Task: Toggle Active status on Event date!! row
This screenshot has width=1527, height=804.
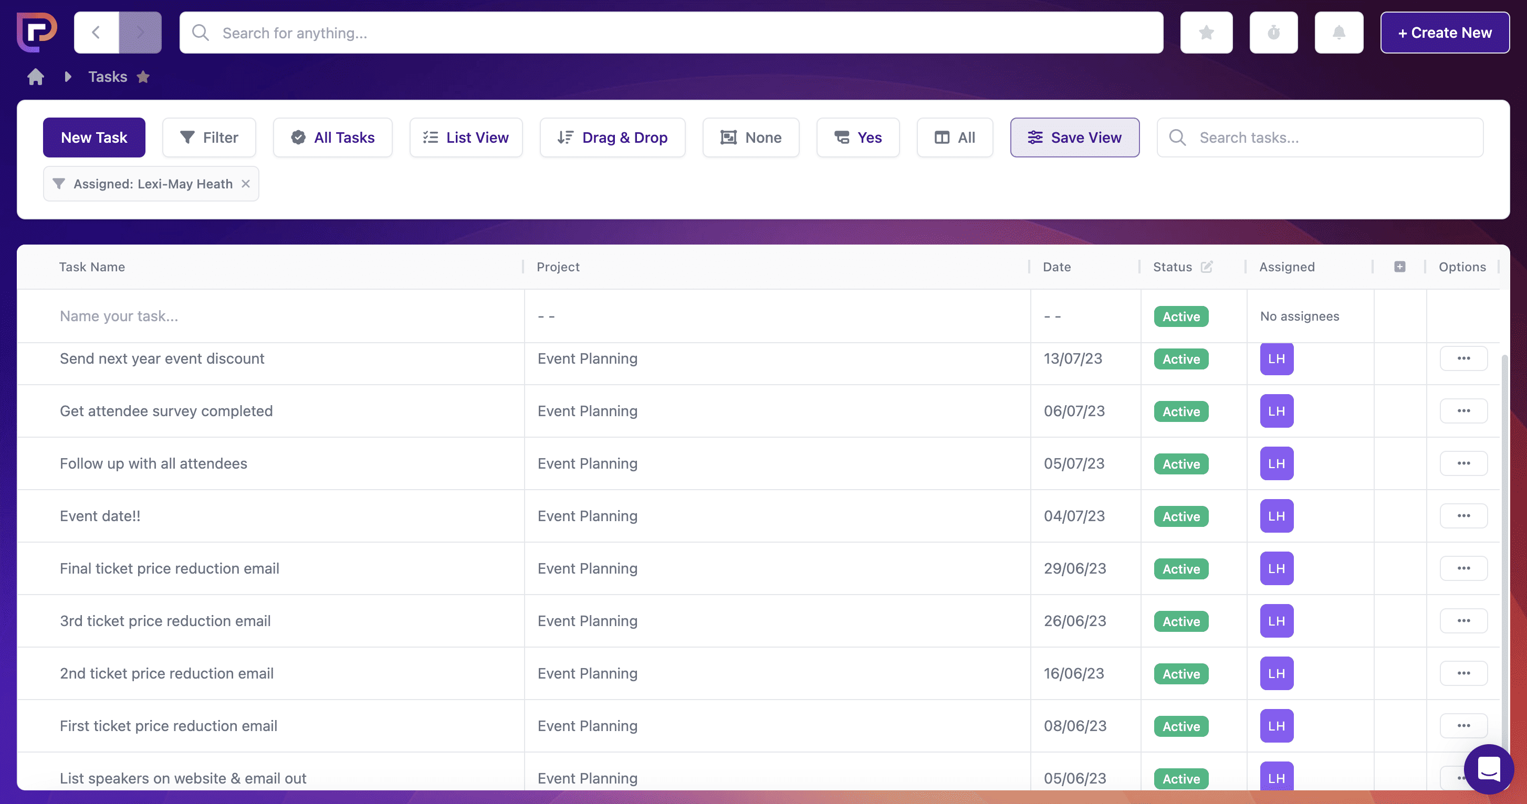Action: pos(1180,516)
